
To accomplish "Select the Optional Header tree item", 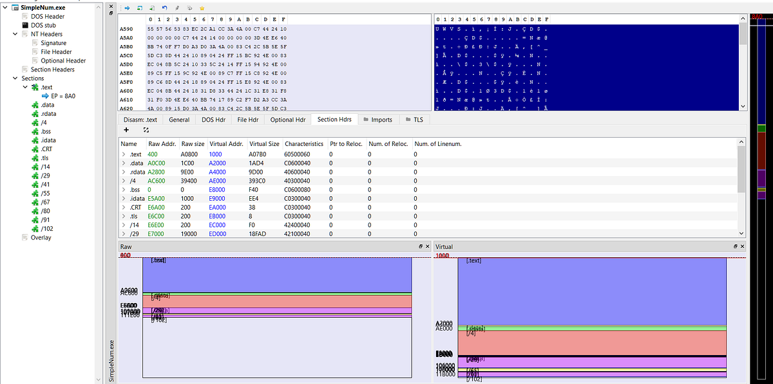I will coord(63,61).
